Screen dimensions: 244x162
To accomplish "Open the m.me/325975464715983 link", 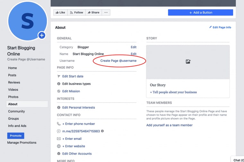I will pyautogui.click(x=81, y=131).
